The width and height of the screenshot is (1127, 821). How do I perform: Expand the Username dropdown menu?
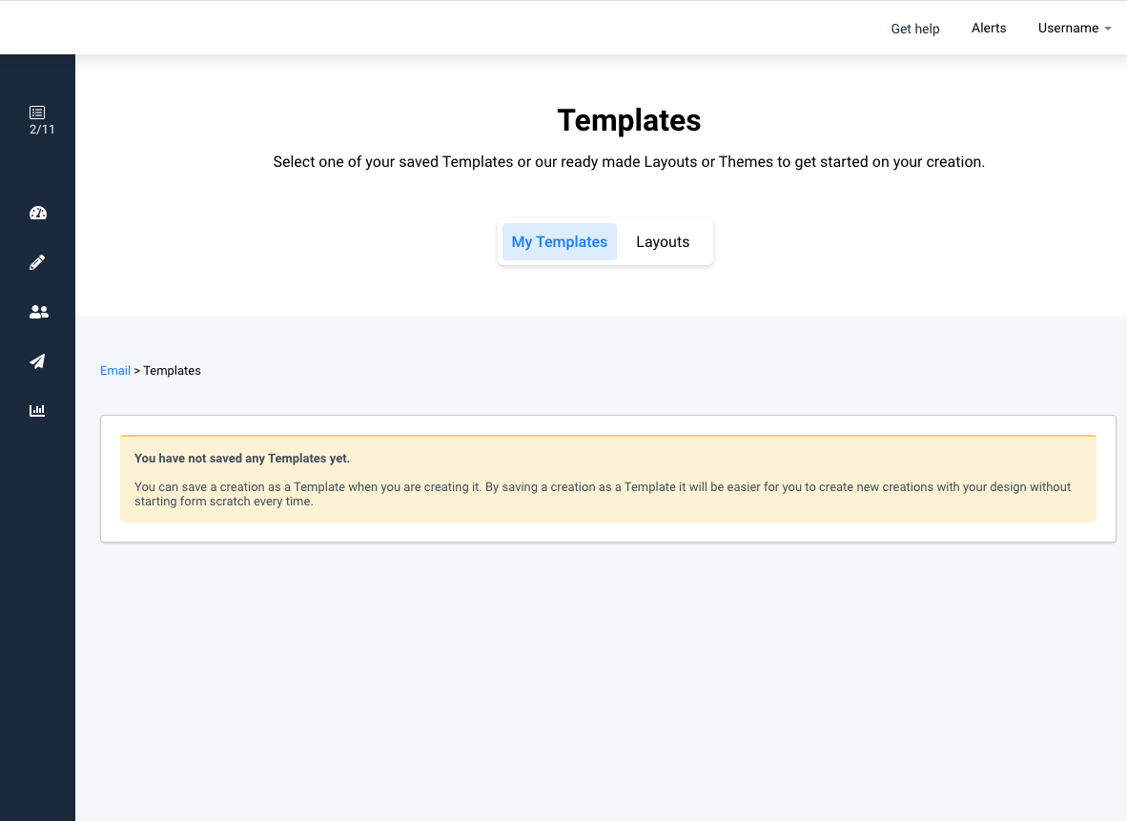[x=1075, y=28]
